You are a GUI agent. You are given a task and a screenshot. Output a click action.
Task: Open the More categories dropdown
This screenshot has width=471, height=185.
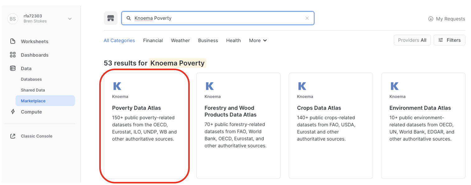tap(258, 40)
